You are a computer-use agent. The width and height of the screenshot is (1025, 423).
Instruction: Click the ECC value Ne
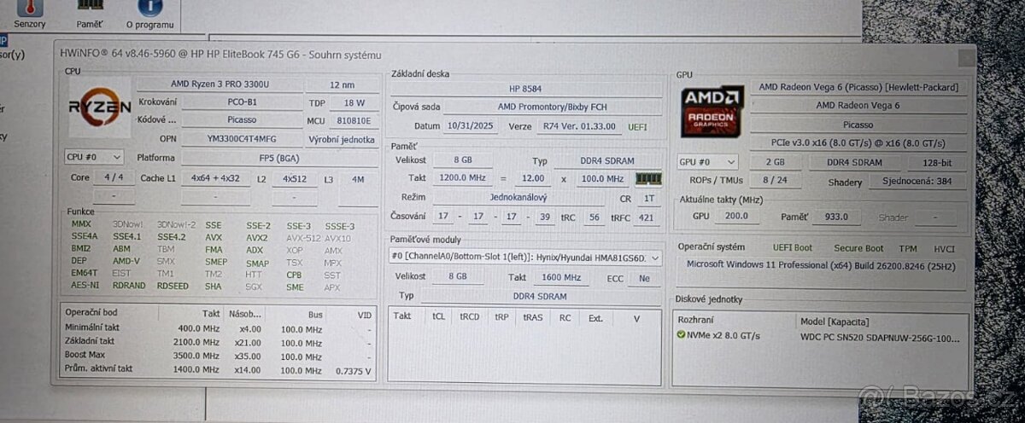click(645, 278)
